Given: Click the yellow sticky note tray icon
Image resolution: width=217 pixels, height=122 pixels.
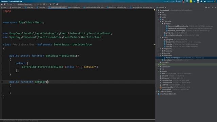Looking at the screenshot, I should pyautogui.click(x=191, y=1).
